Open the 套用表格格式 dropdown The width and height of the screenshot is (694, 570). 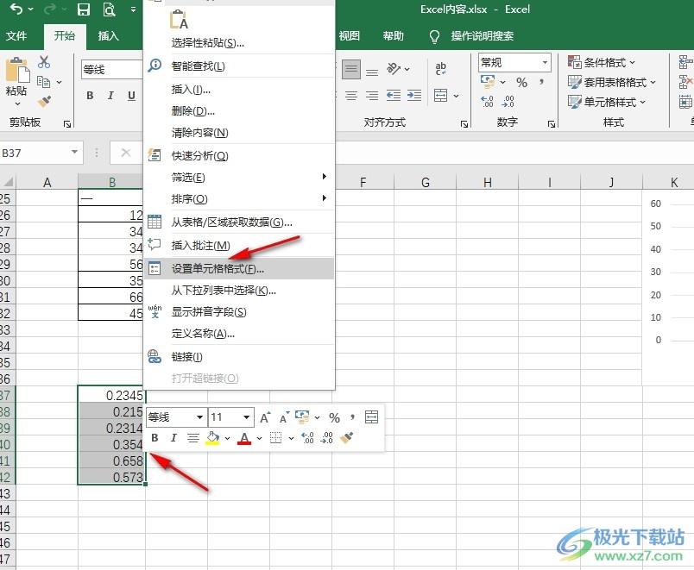(612, 82)
